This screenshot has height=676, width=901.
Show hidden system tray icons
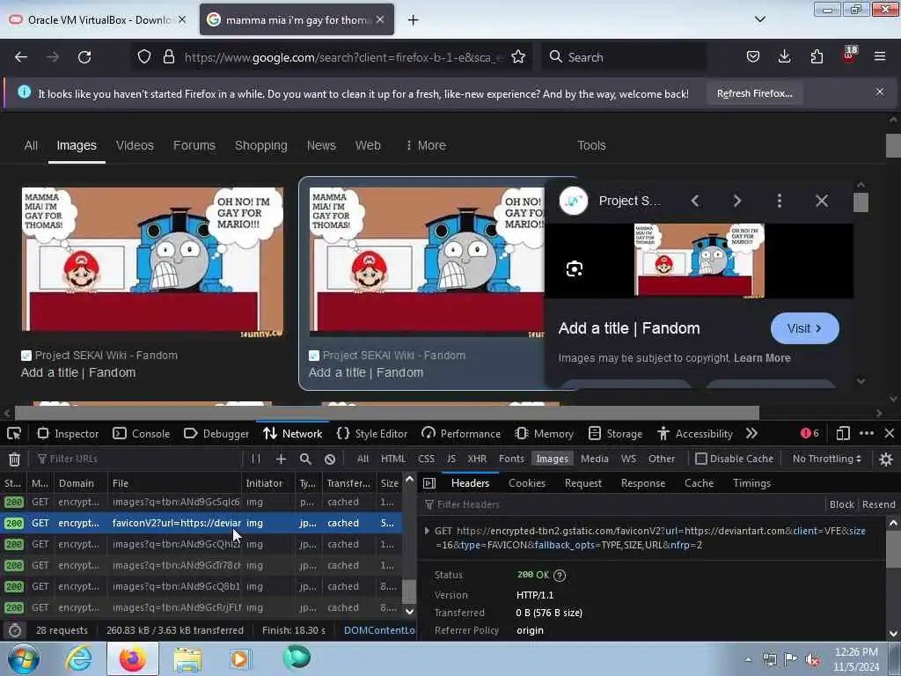748,659
